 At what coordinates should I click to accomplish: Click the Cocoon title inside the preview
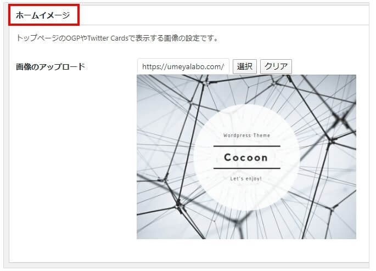(246, 157)
